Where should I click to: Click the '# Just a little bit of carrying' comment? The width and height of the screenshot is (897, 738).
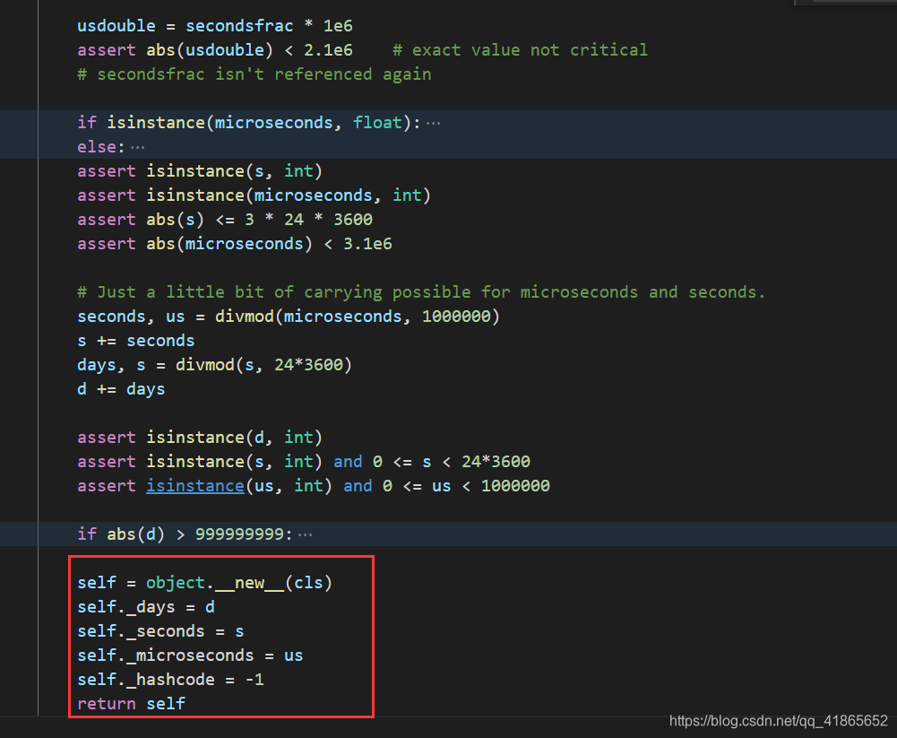click(421, 292)
